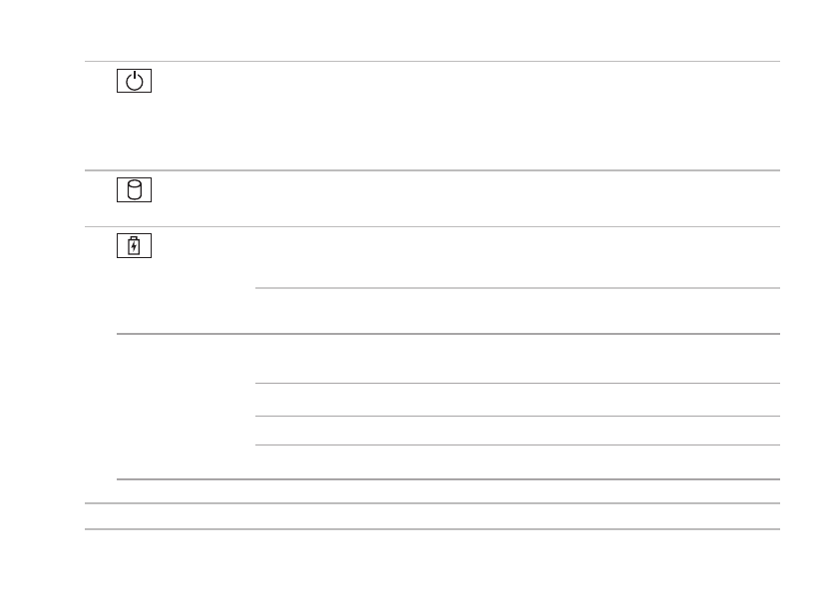Click the blank page margin above the table
837x593 pixels.
[x=431, y=30]
